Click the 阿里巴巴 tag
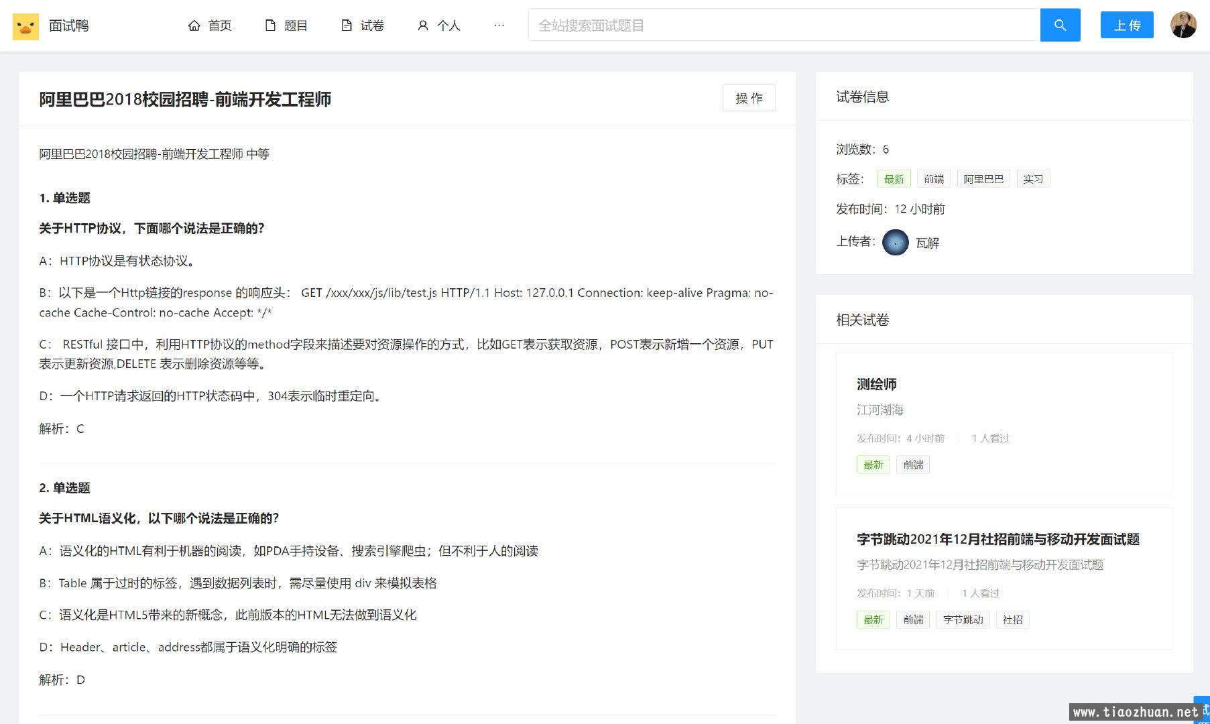The image size is (1210, 724). 983,179
